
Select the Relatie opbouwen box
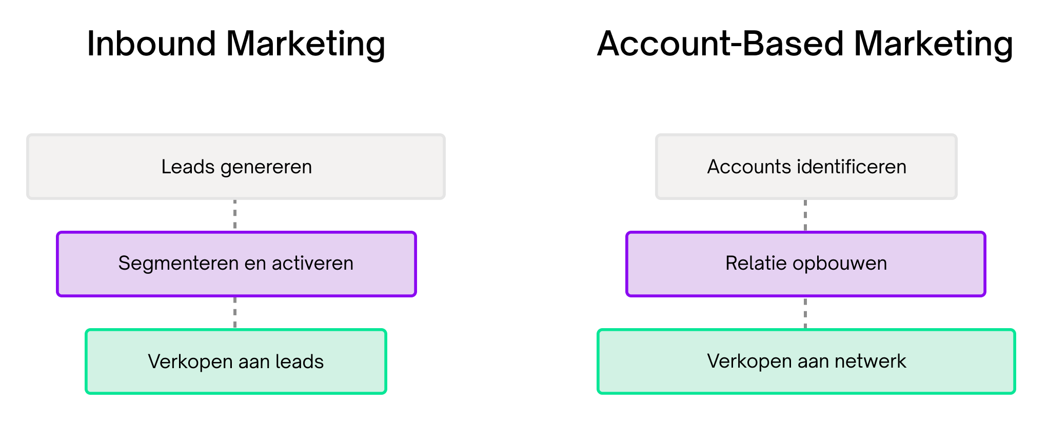point(806,264)
